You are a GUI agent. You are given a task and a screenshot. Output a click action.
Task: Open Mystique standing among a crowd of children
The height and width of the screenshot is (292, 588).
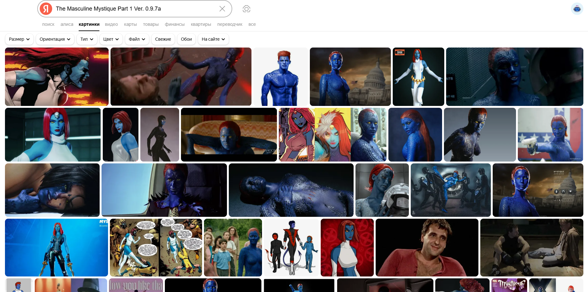[x=233, y=248]
